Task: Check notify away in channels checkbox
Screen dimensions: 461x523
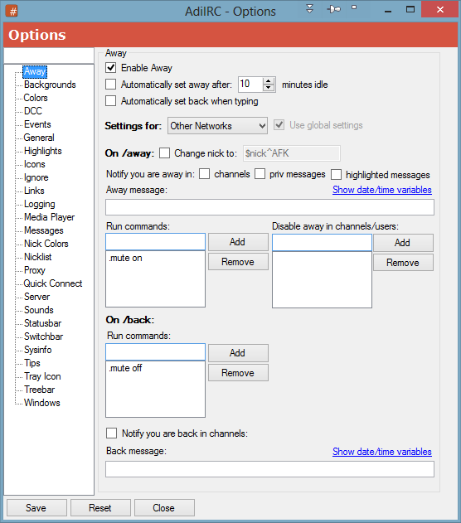Action: coord(205,174)
